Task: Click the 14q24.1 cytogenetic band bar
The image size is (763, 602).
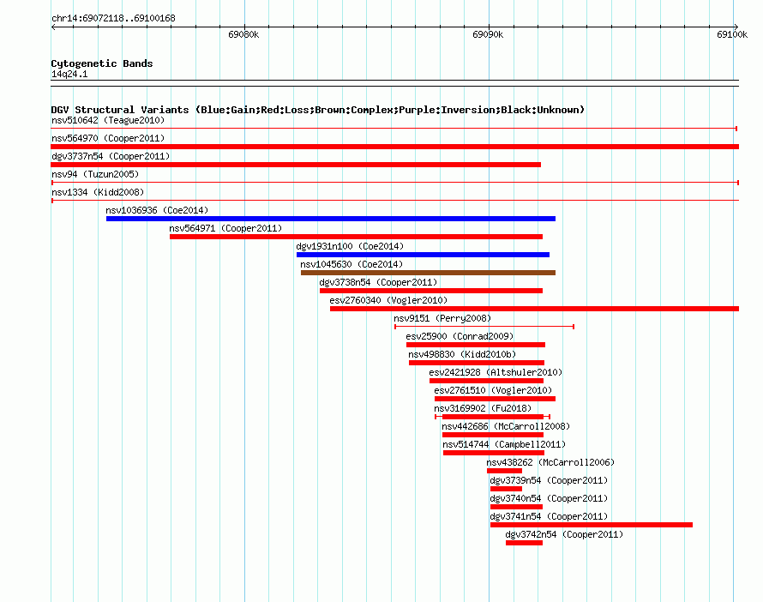Action: coord(394,83)
